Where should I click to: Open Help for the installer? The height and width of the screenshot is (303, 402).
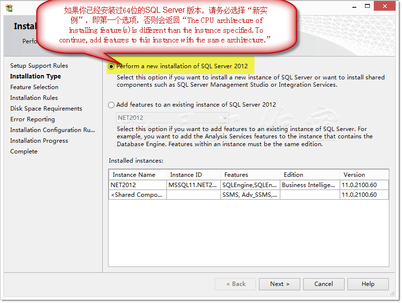(368, 284)
